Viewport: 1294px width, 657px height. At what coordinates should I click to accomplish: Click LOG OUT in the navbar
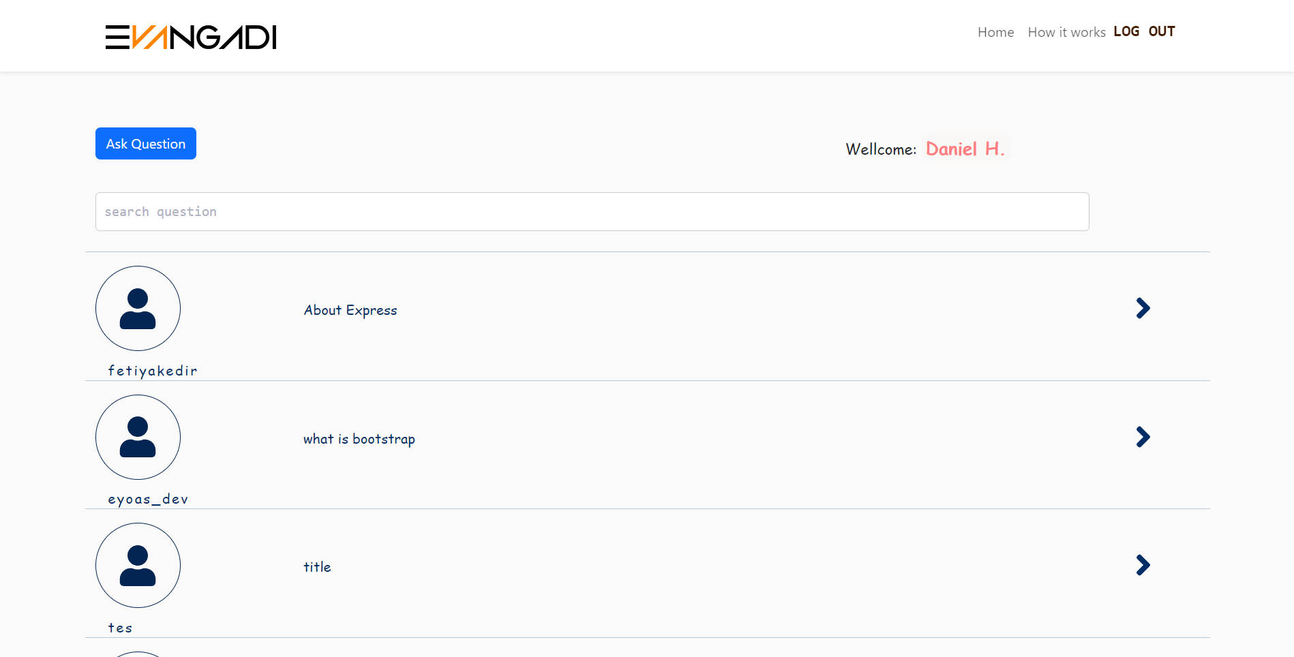1144,31
